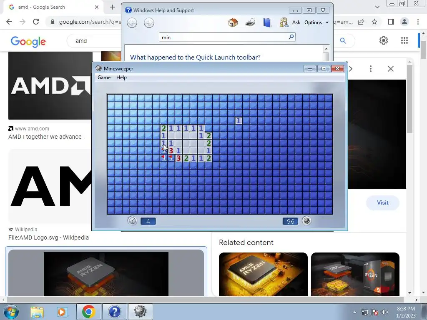Open the Minesweeper Help menu
This screenshot has height=320, width=427.
pyautogui.click(x=121, y=77)
